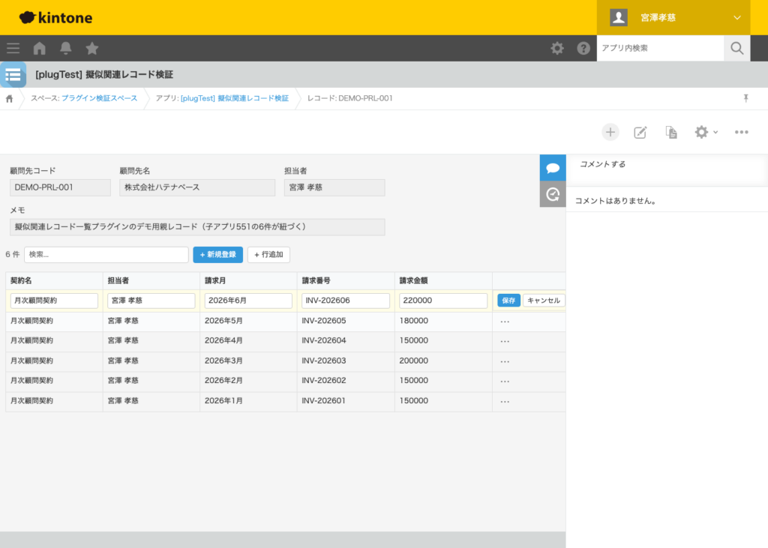This screenshot has width=768, height=548.
Task: Click the blue app icon beside the app title
Action: tap(13, 74)
